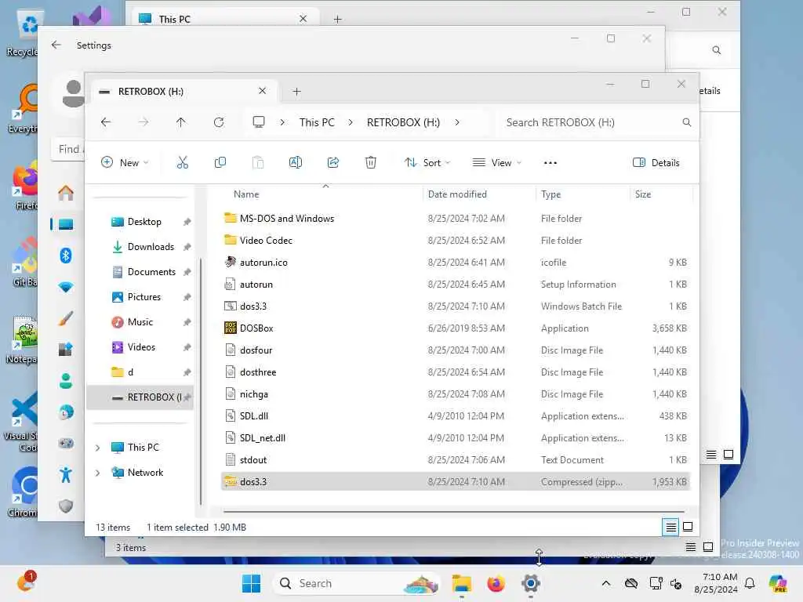Viewport: 803px width, 602px height.
Task: Click the Find a setting box in Settings
Action: [69, 149]
